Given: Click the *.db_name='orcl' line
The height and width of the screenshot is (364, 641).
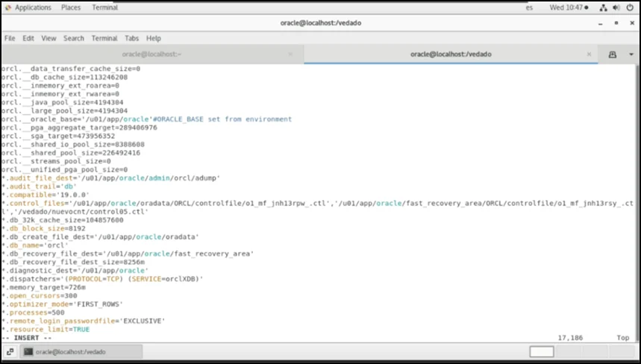Looking at the screenshot, I should click(x=35, y=245).
